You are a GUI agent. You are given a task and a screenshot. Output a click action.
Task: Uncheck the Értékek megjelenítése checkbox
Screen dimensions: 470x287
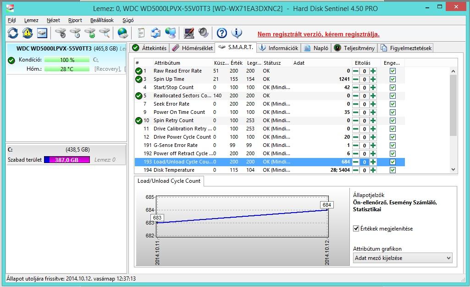356,229
